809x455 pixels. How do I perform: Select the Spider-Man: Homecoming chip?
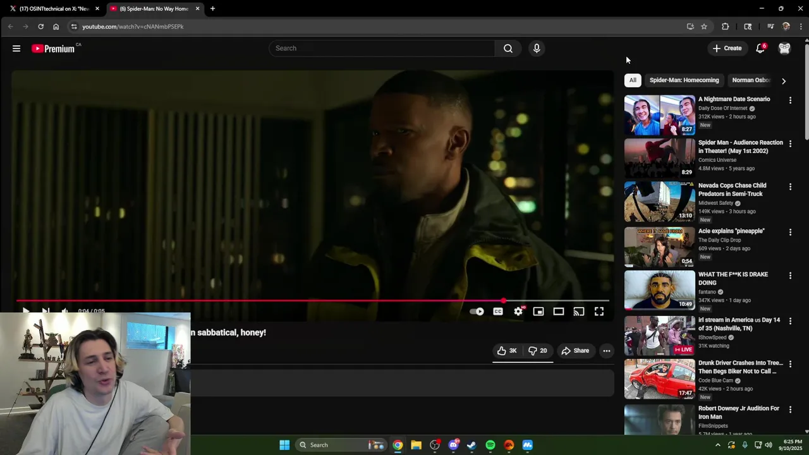coord(684,80)
